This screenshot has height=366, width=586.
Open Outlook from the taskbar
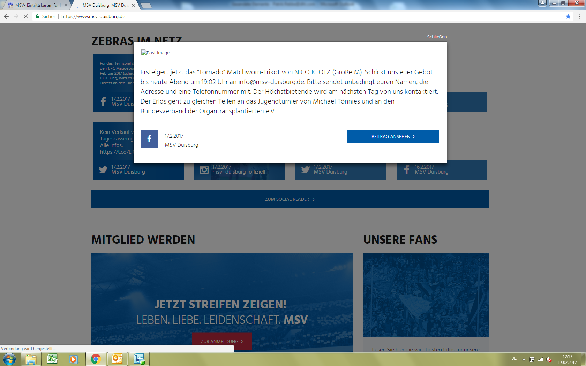[117, 359]
